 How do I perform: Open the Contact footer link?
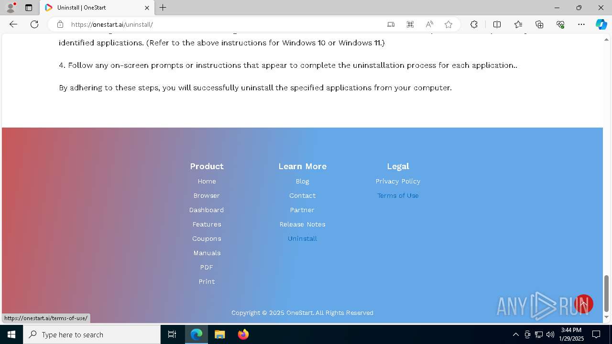click(302, 195)
